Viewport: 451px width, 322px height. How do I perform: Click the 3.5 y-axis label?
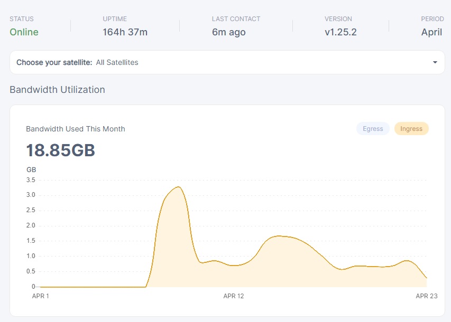click(31, 180)
